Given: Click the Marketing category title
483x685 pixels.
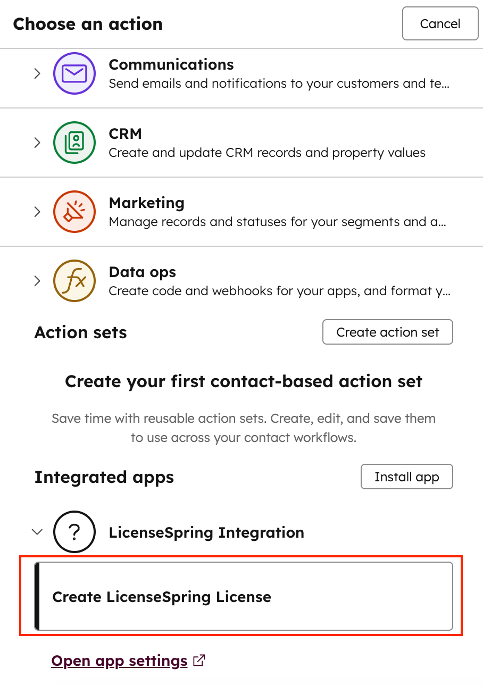Looking at the screenshot, I should [x=146, y=203].
